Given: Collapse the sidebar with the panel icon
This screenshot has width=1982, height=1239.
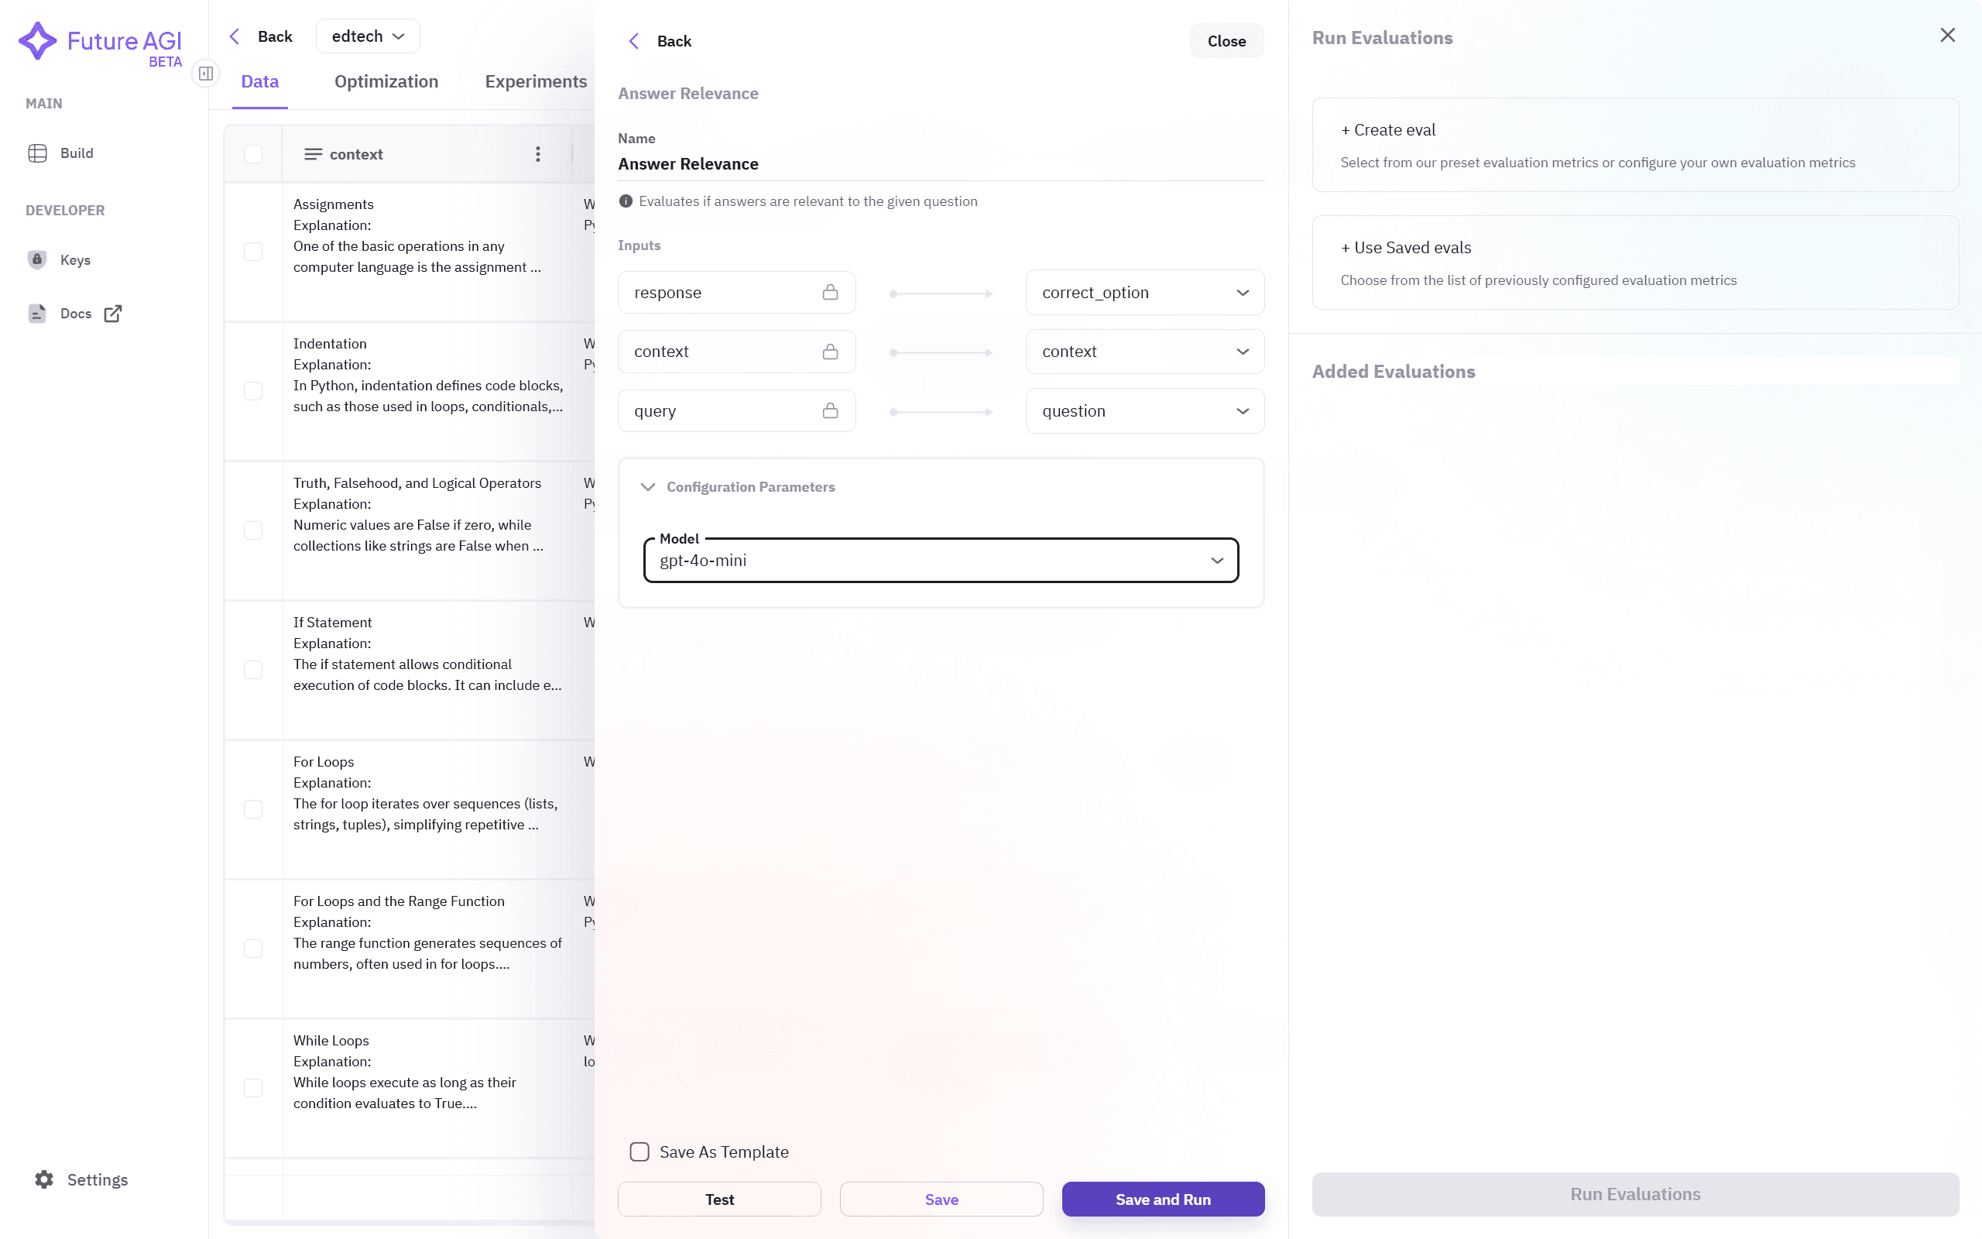Looking at the screenshot, I should pos(206,74).
